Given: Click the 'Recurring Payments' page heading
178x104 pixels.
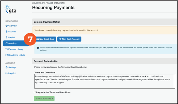Looking at the screenshot, I should (53, 7).
